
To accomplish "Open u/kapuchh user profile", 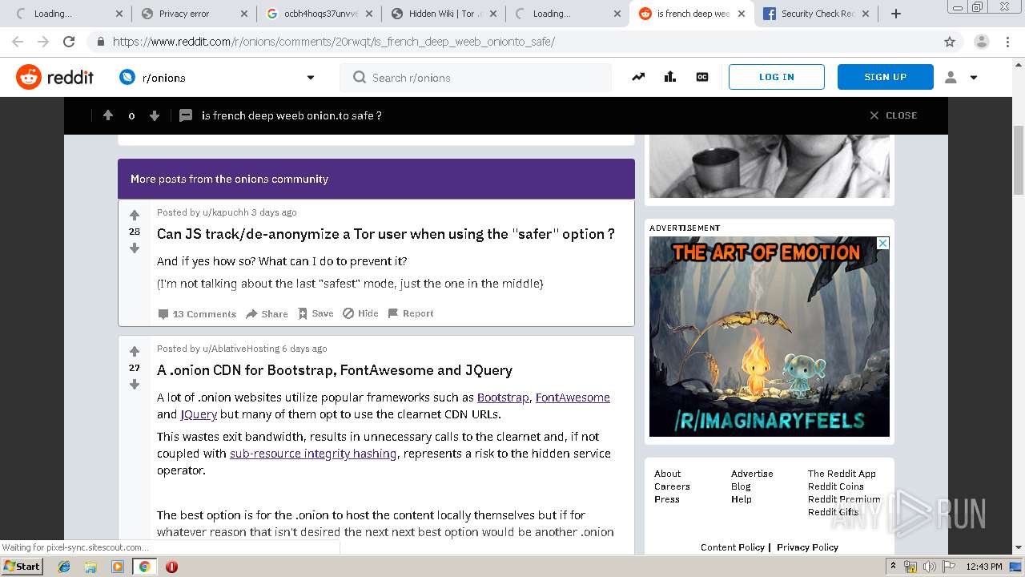I will [225, 212].
